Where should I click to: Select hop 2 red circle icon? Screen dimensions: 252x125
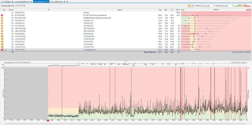[x=2, y=15]
